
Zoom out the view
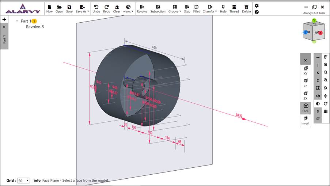(x=326, y=72)
